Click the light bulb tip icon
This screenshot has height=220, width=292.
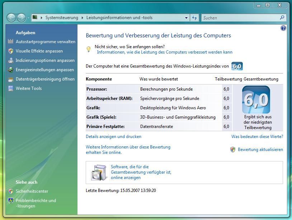[x=89, y=49]
